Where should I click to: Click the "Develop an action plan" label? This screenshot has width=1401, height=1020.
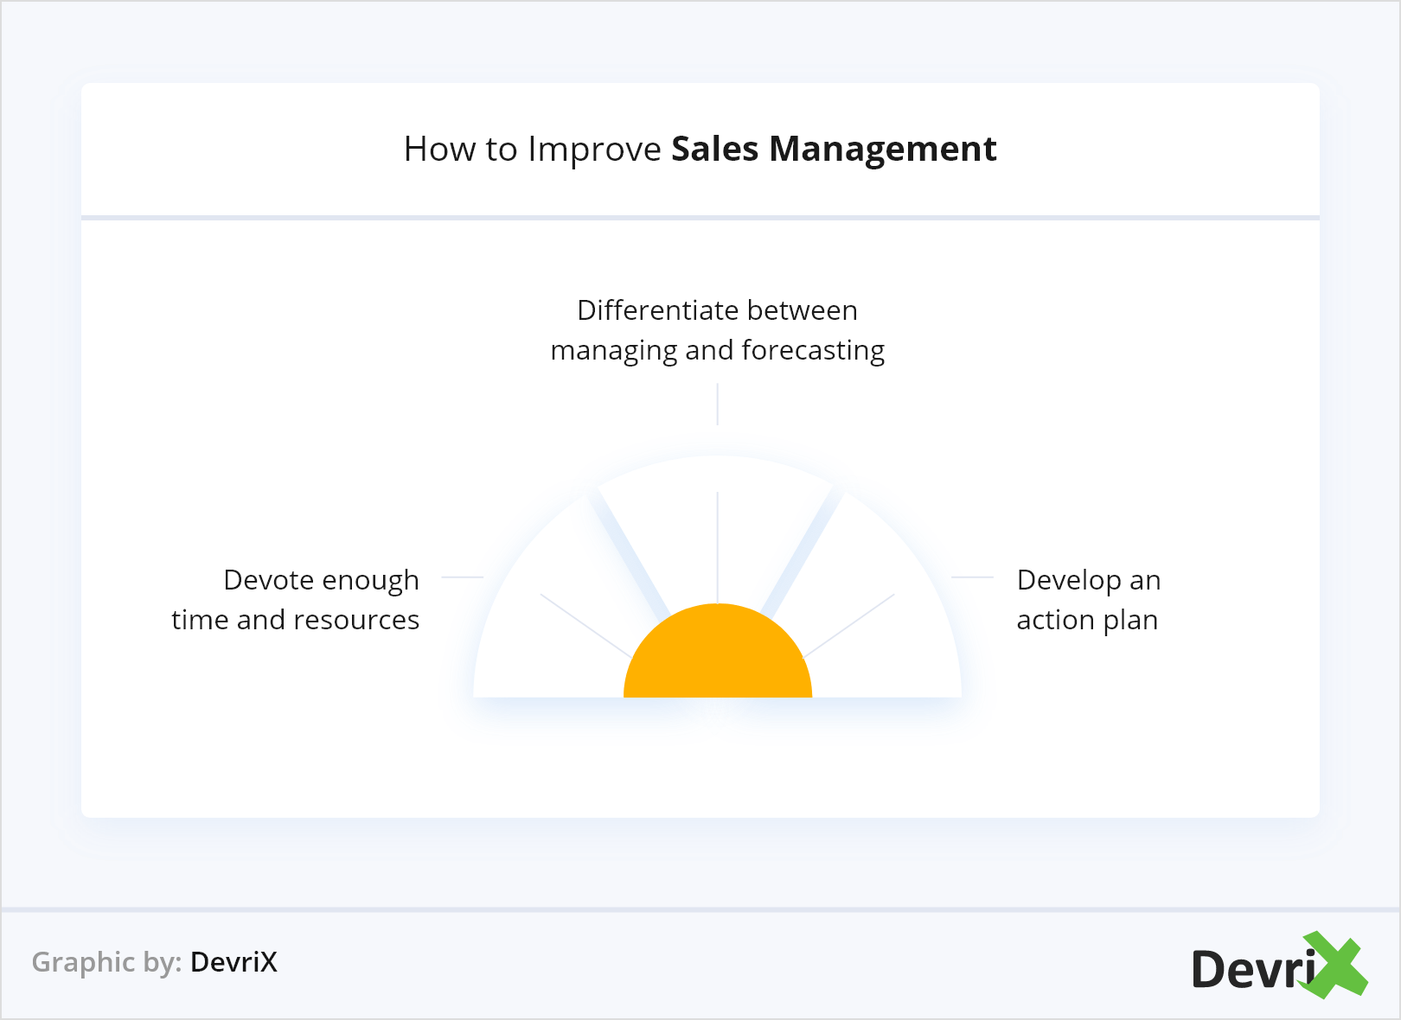pos(1088,600)
